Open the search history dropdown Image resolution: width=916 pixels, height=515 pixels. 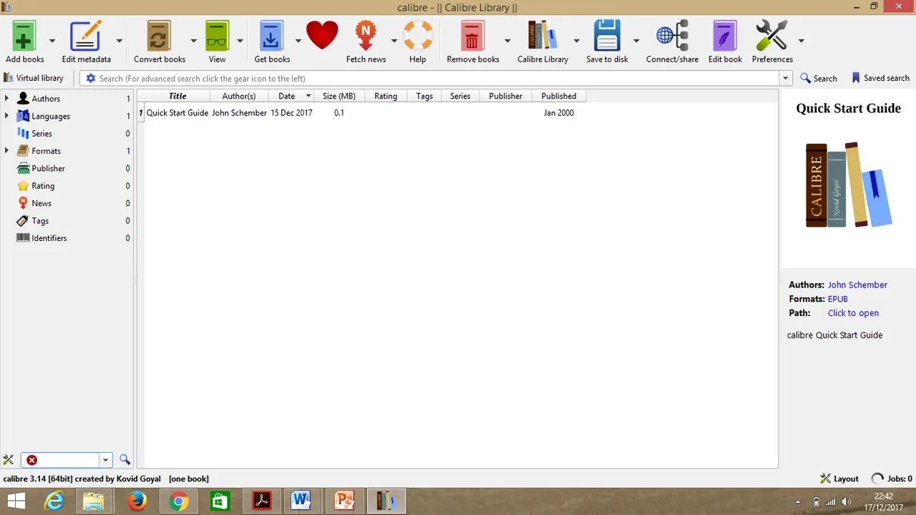pyautogui.click(x=786, y=78)
